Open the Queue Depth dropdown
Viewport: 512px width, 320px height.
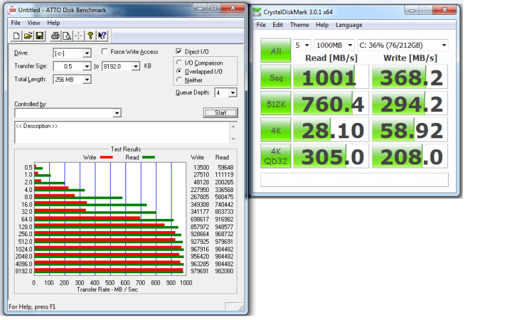coord(232,93)
